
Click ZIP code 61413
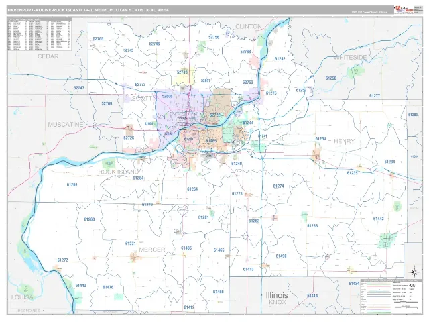pyautogui.click(x=248, y=270)
